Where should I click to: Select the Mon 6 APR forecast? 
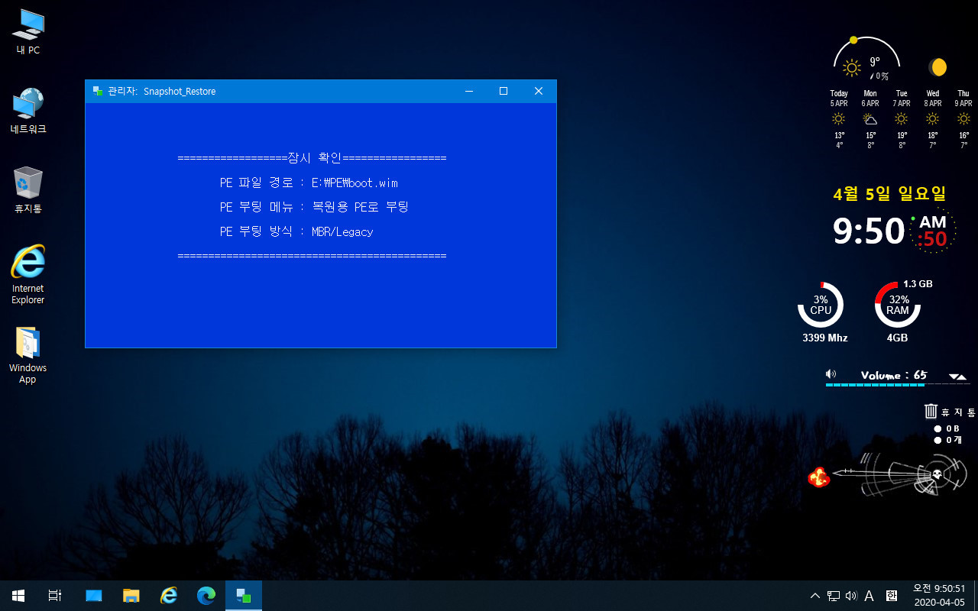[870, 119]
